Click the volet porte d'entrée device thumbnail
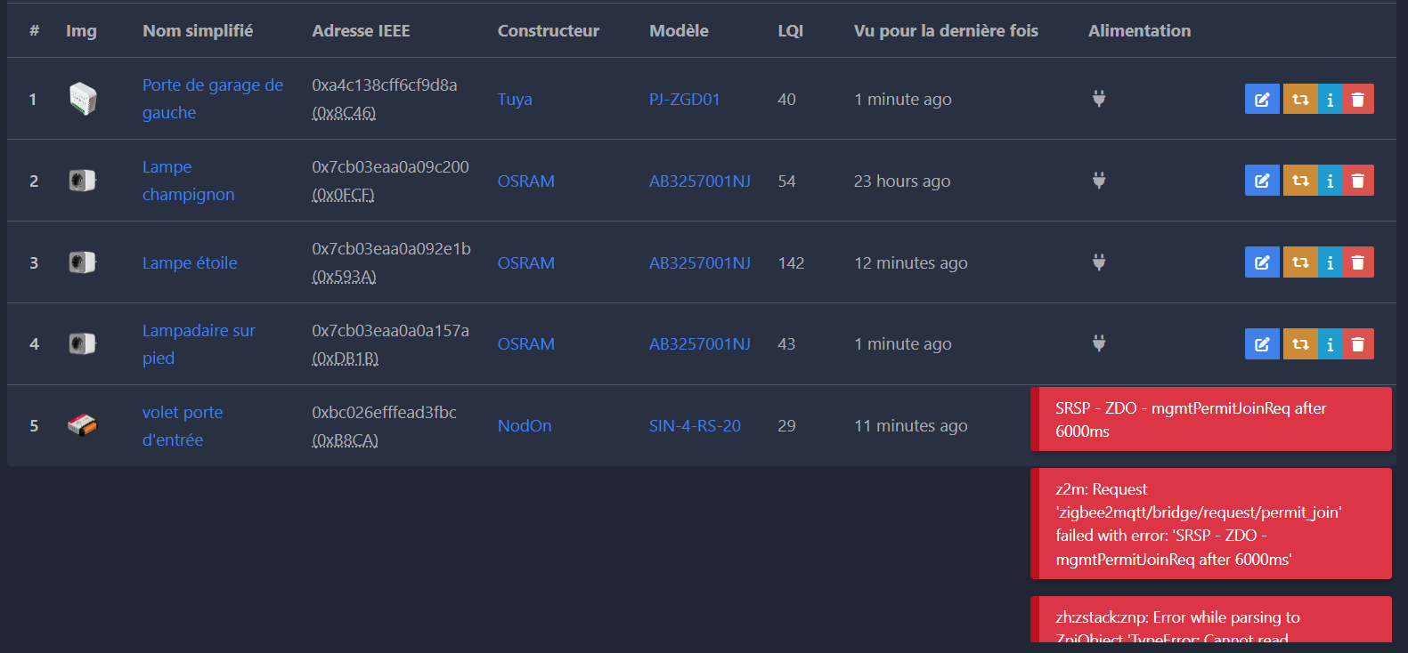The image size is (1408, 653). pyautogui.click(x=82, y=425)
